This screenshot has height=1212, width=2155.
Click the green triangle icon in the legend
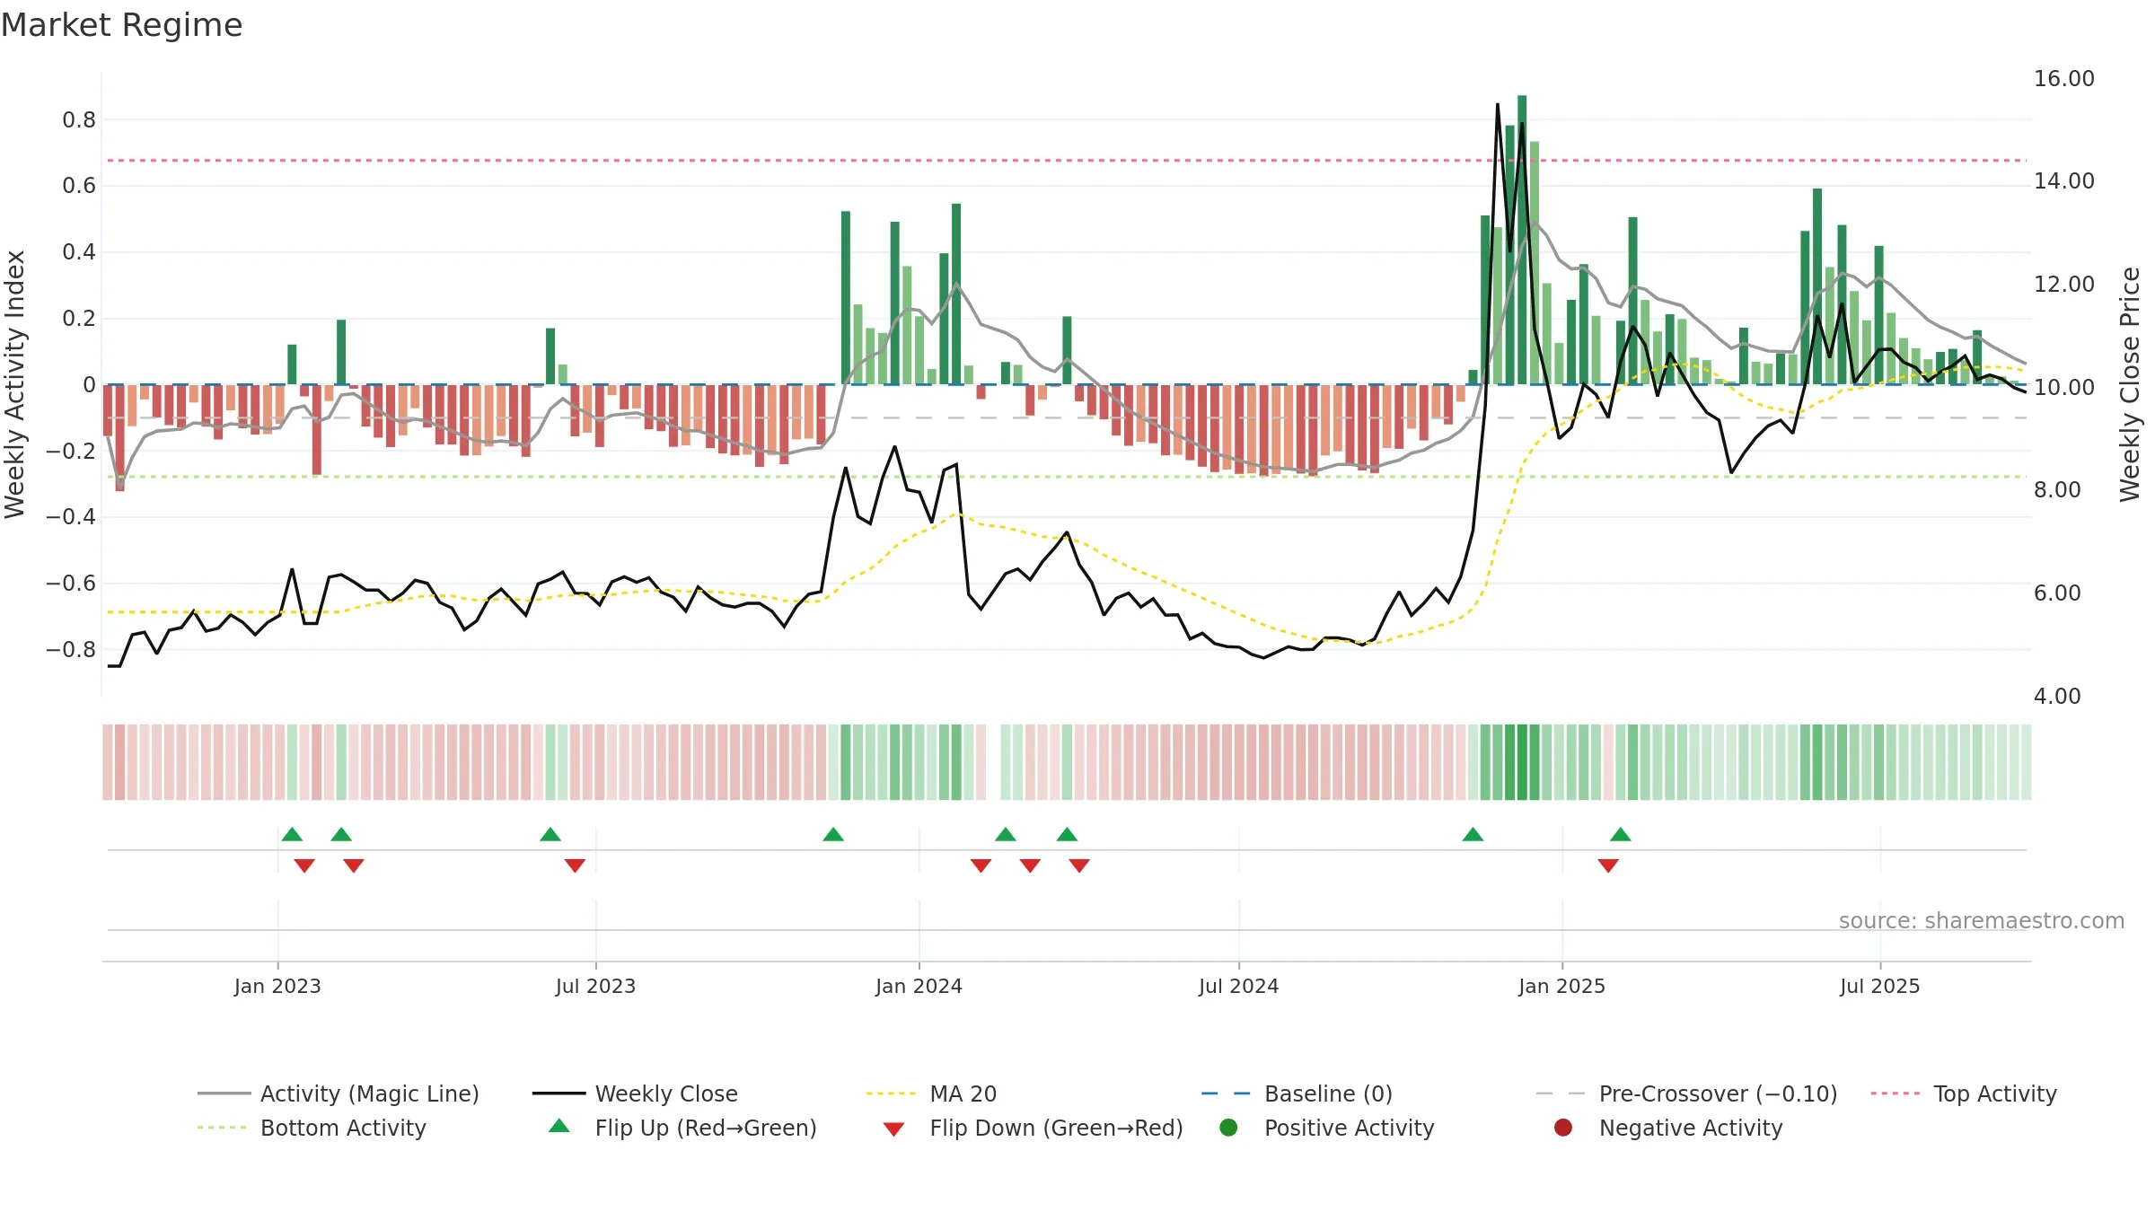pyautogui.click(x=559, y=1126)
